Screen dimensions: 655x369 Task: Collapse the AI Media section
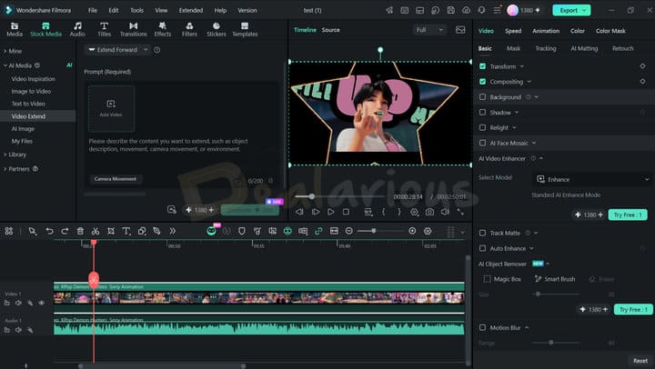pos(5,65)
